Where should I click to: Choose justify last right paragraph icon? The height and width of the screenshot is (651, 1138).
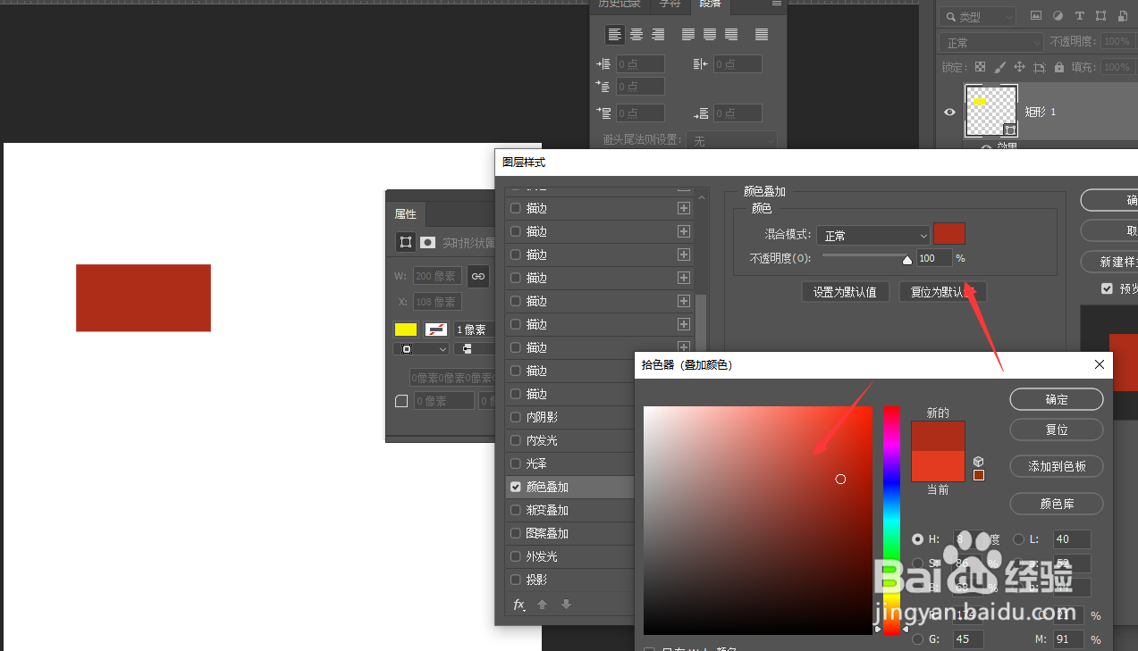click(x=731, y=35)
